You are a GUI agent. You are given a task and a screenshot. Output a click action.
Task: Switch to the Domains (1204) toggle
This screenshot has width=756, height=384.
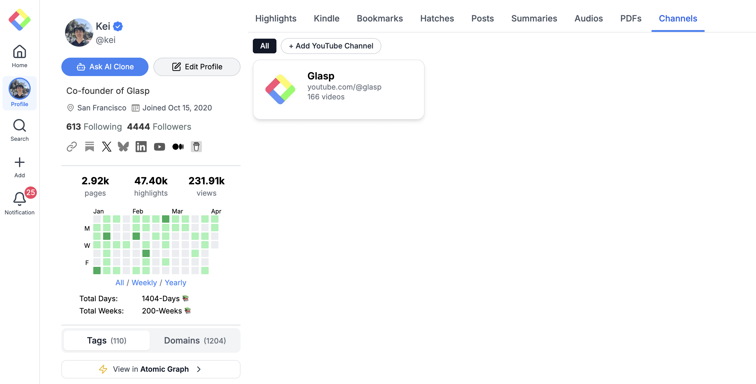click(x=195, y=340)
